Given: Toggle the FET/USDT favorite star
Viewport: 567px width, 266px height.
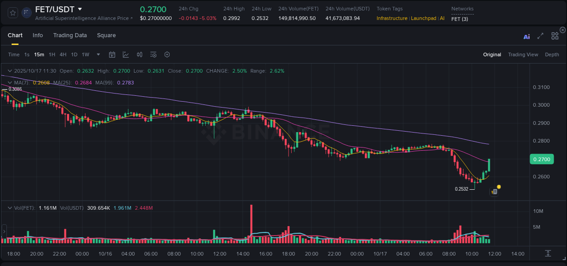Looking at the screenshot, I should [12, 12].
